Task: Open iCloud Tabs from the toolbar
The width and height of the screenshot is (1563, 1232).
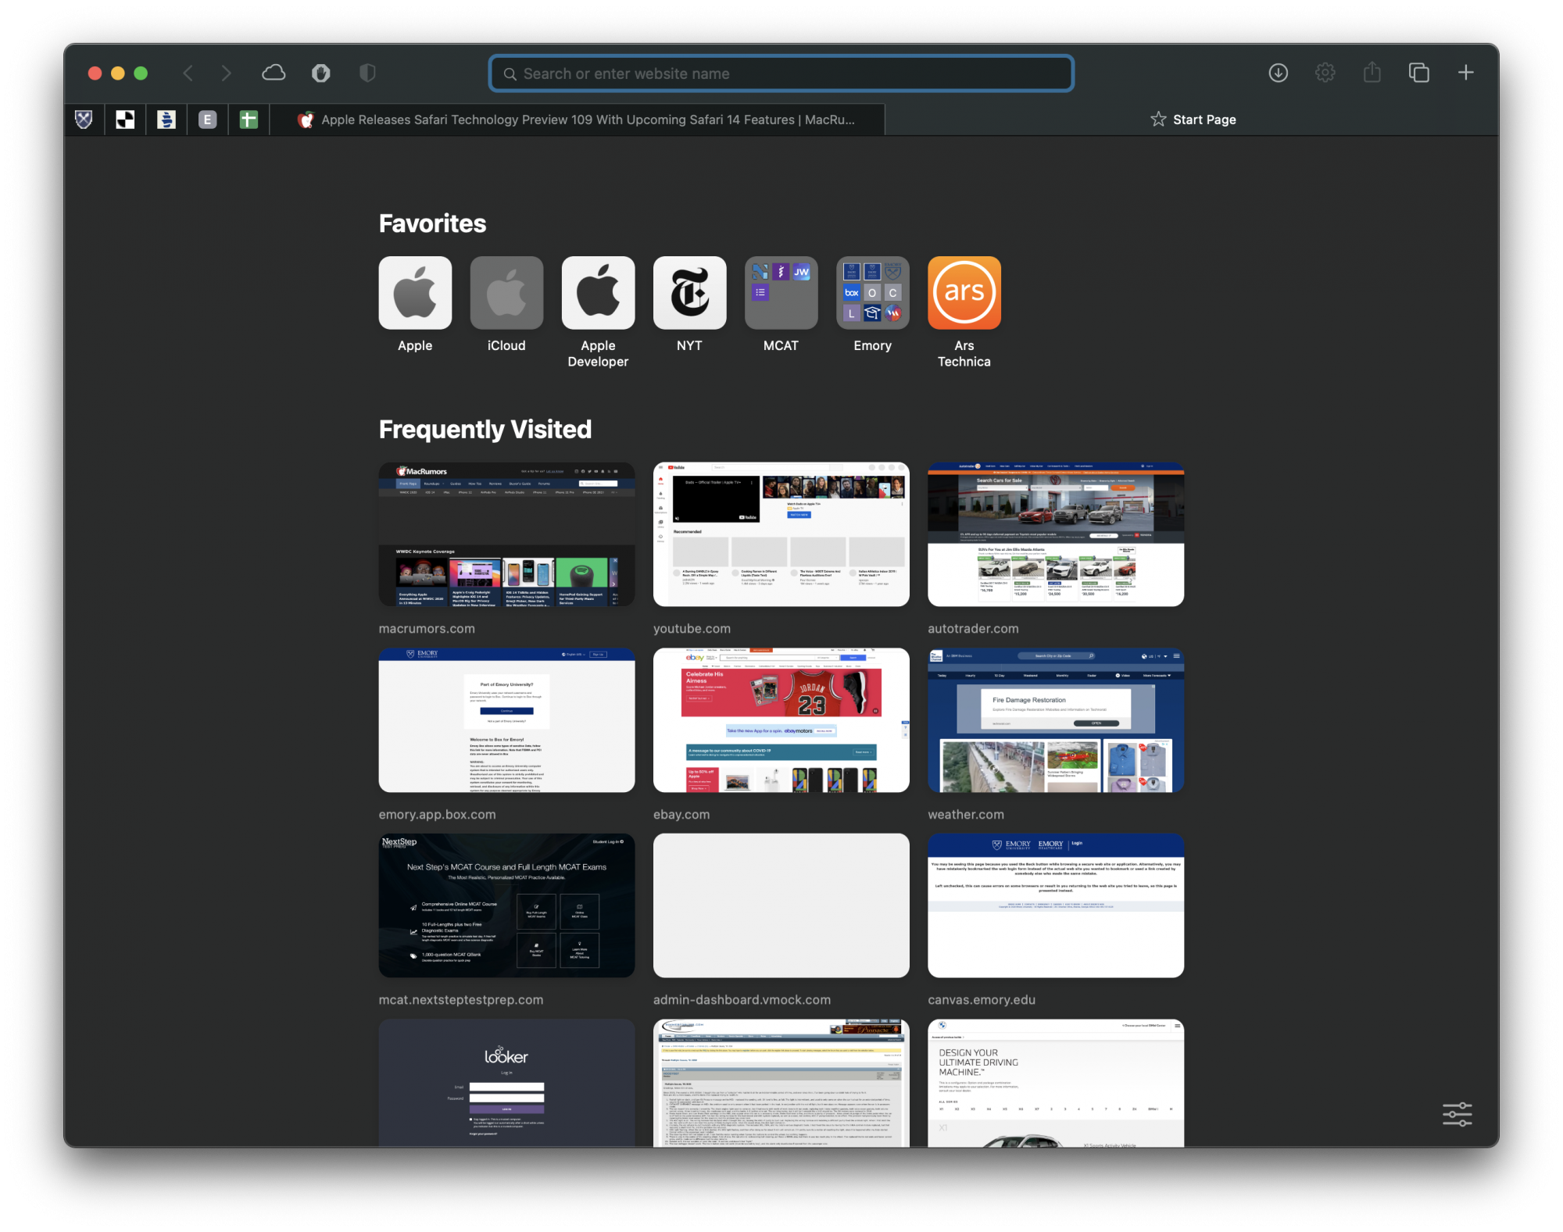Action: click(274, 73)
